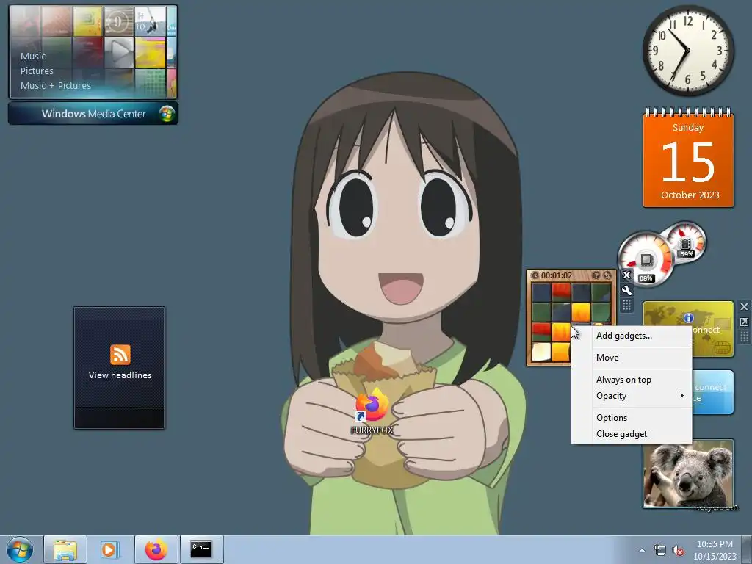Image resolution: width=752 pixels, height=564 pixels.
Task: Click the muted volume tray icon
Action: tap(678, 551)
